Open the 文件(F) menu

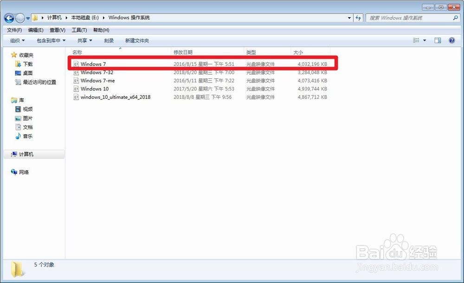point(14,30)
